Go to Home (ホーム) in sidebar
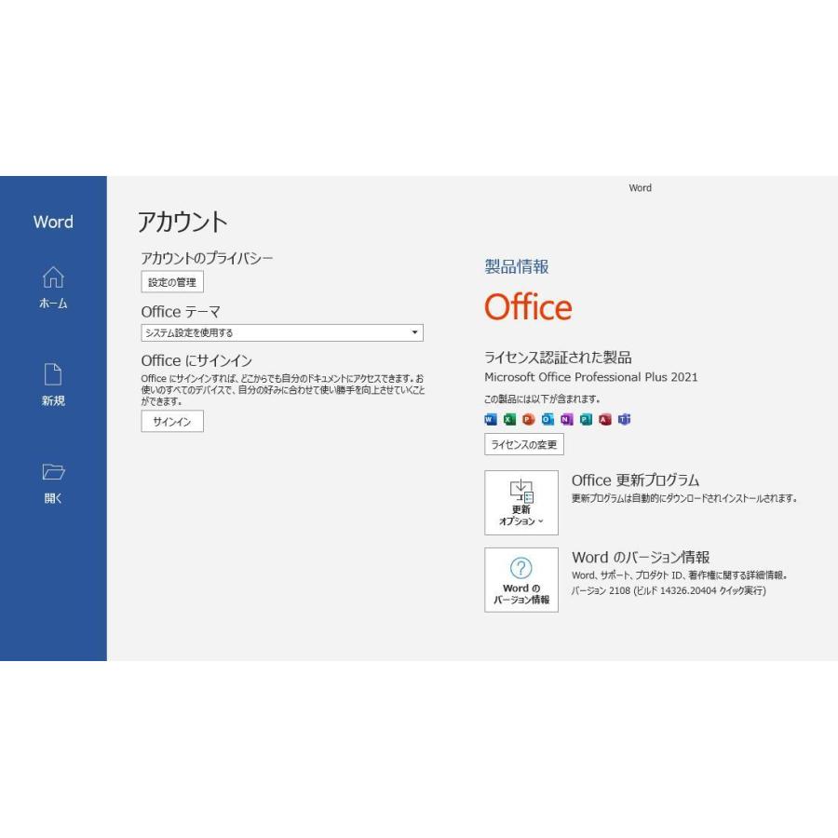The height and width of the screenshot is (838, 838). click(53, 287)
